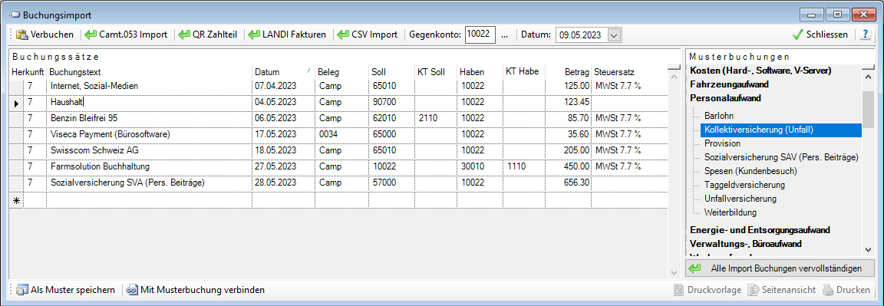Close the dialog via Schliessen
Screen dimensions: 884x306
pyautogui.click(x=820, y=35)
